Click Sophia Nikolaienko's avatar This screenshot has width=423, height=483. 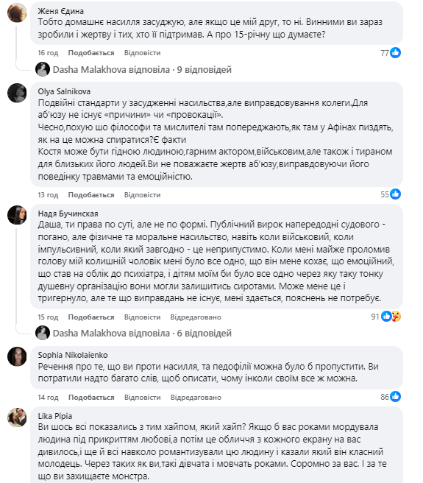tap(17, 356)
